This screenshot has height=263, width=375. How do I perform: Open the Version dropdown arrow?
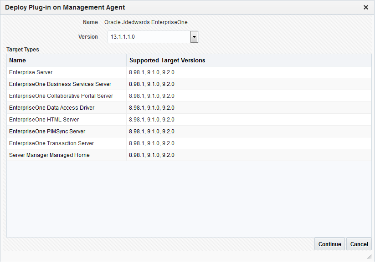[x=194, y=37]
